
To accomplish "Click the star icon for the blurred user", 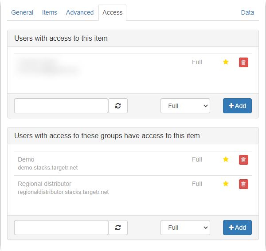I will 226,62.
